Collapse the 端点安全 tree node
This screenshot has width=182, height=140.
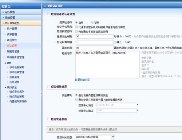(x=5, y=87)
